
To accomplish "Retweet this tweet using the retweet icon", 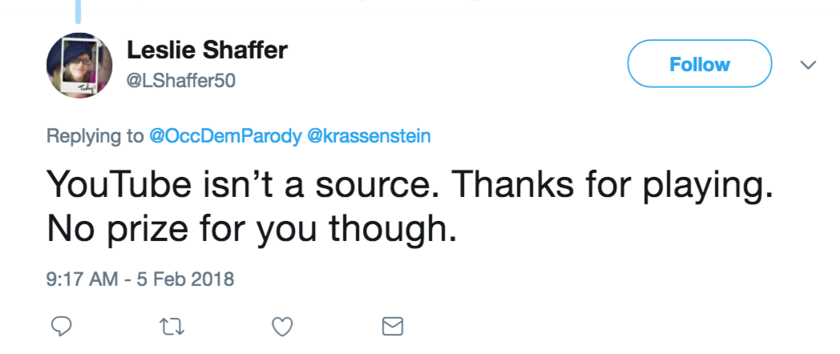I will pos(172,327).
